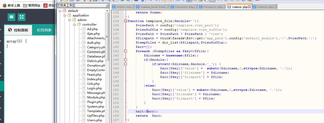Open UpFiles.php in the folder tree
This screenshot has width=324, height=123.
point(96,116)
